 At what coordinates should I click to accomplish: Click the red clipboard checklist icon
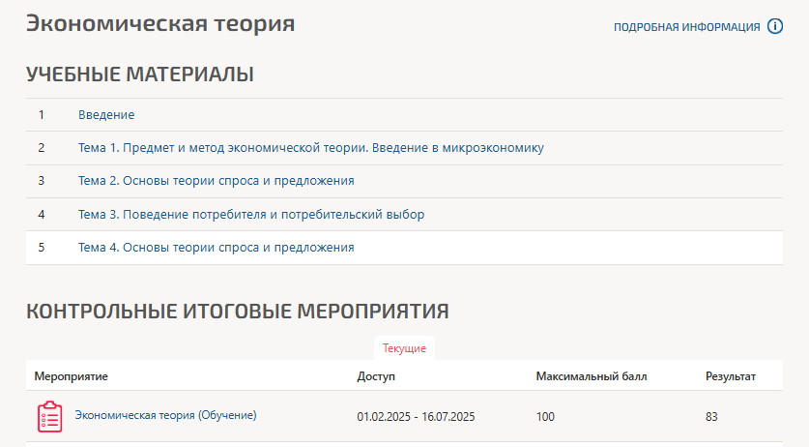click(x=49, y=416)
